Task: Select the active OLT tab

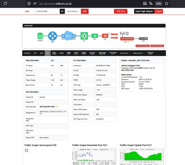Action: pyautogui.click(x=48, y=53)
